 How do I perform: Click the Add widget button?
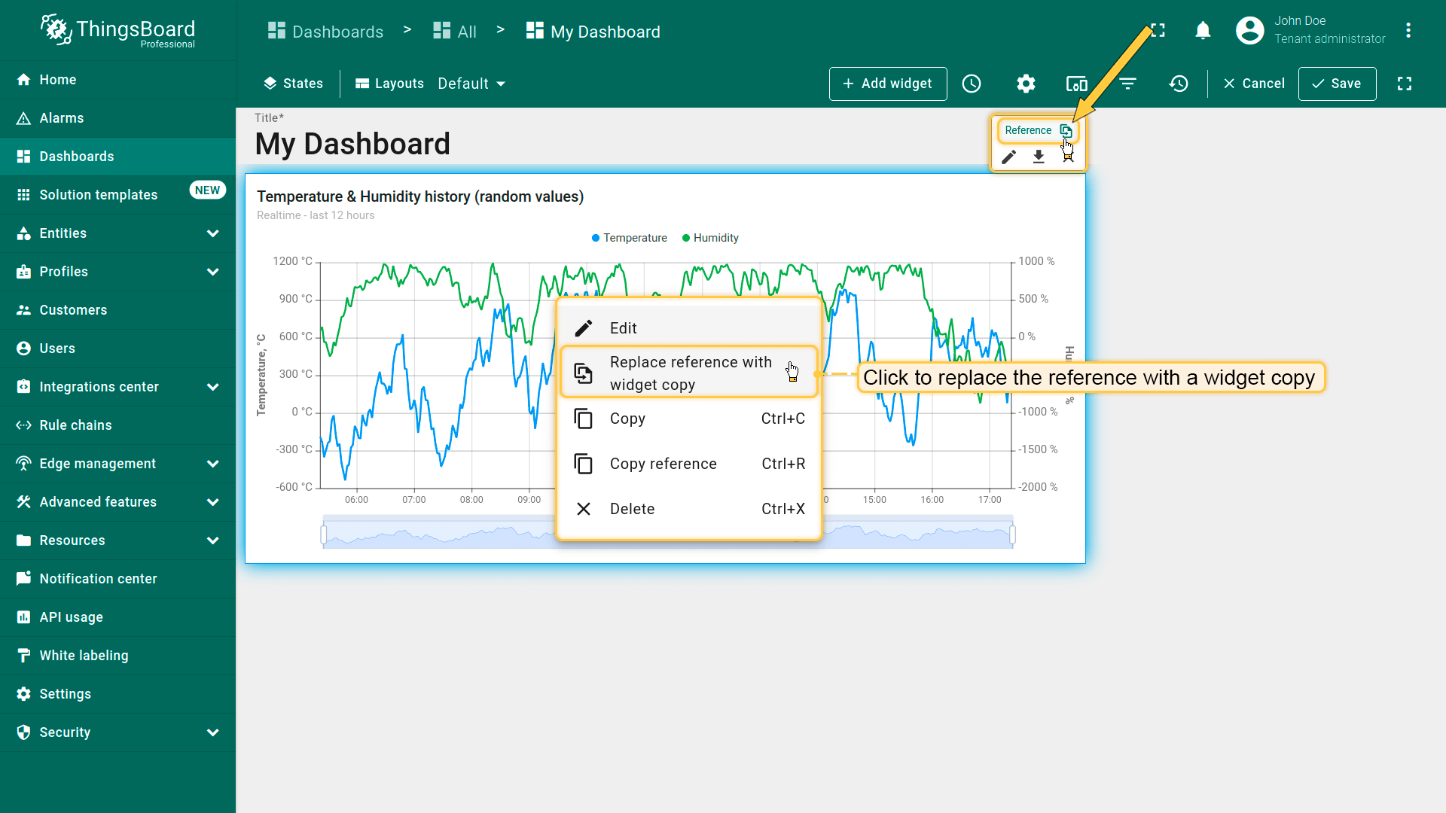pos(887,84)
